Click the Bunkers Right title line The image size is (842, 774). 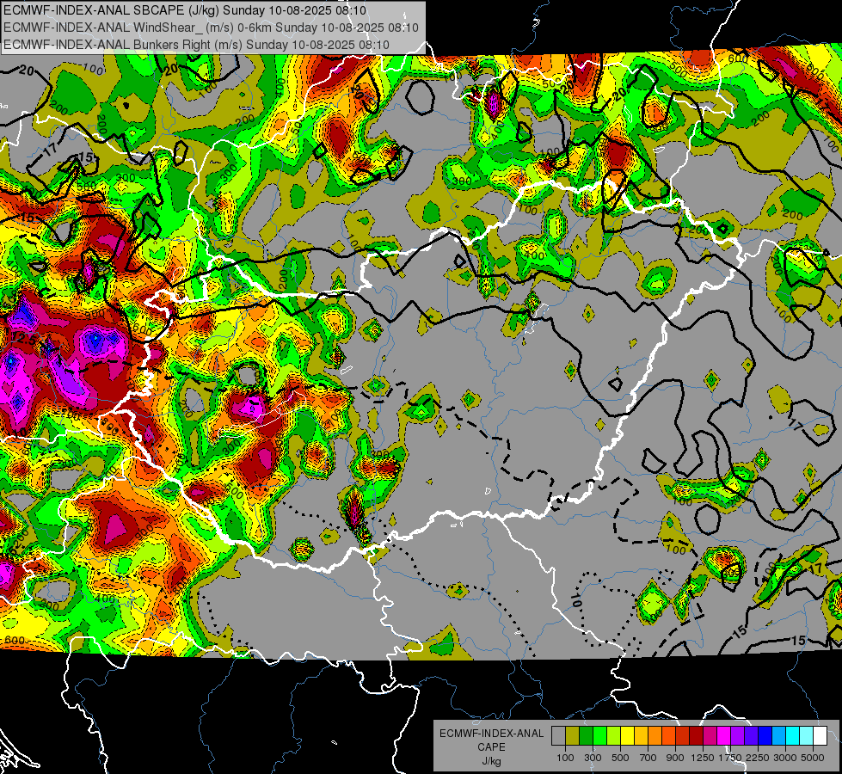click(x=196, y=45)
